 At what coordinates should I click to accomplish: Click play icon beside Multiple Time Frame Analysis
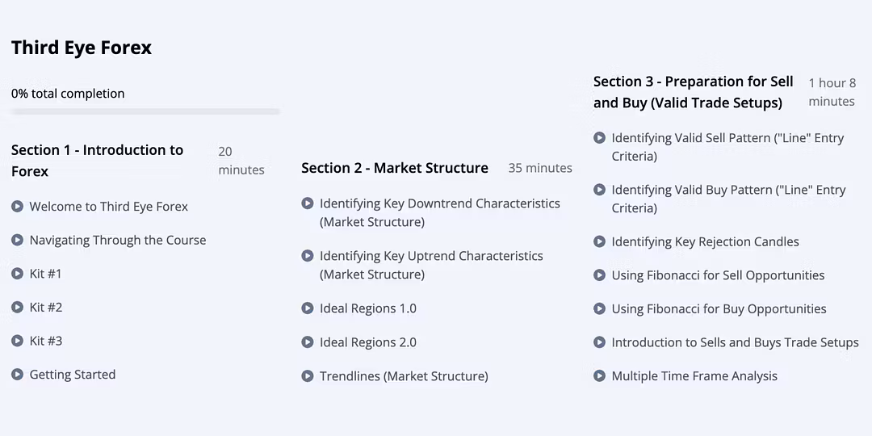[x=599, y=376]
